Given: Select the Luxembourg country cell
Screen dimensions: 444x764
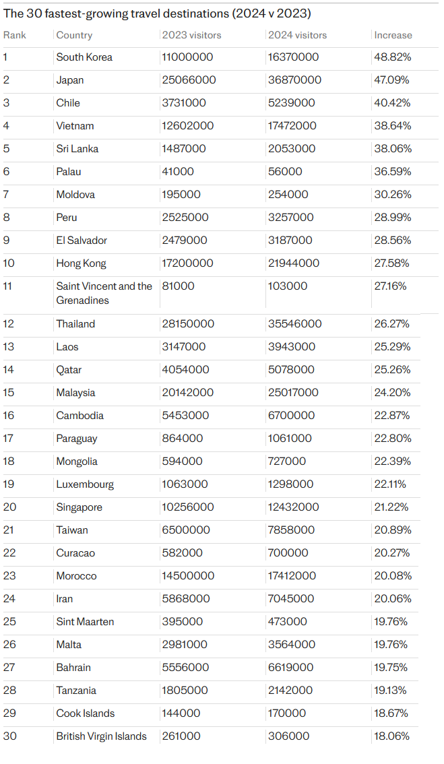Looking at the screenshot, I should pyautogui.click(x=85, y=484).
